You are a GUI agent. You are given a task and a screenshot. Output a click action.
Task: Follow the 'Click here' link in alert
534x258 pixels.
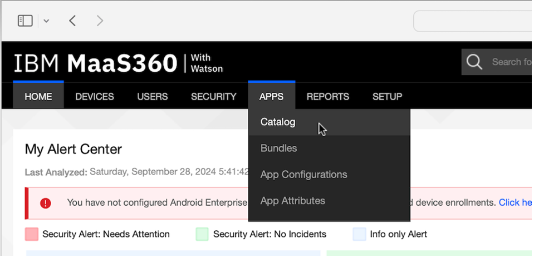click(x=515, y=202)
